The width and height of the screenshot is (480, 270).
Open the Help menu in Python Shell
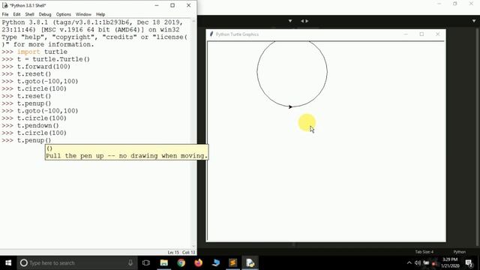[x=100, y=14]
